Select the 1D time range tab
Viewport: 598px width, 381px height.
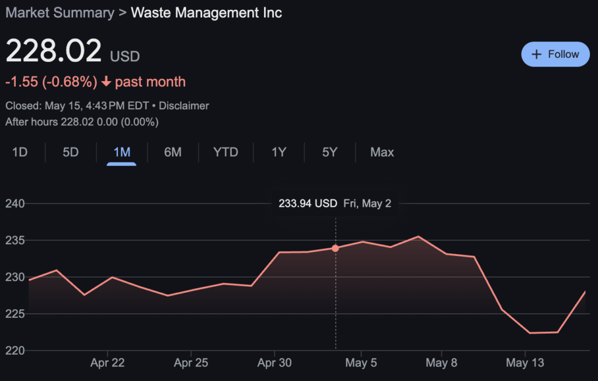[x=20, y=153]
